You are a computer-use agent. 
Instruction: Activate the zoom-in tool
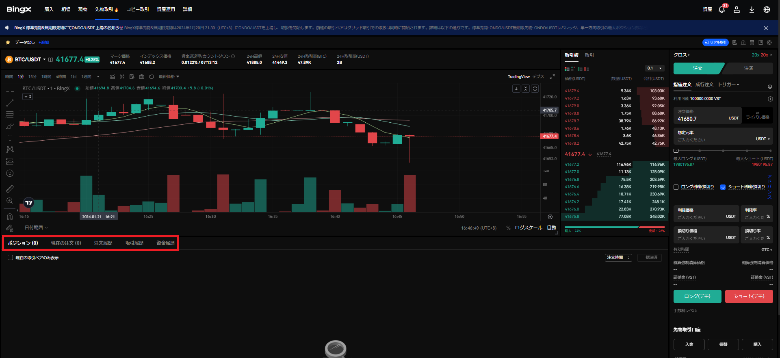(10, 201)
